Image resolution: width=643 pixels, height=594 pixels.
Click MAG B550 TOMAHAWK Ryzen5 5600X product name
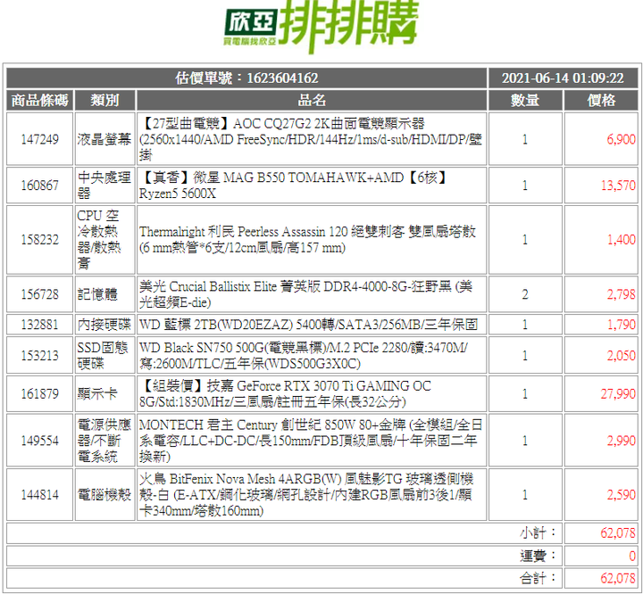pos(294,186)
